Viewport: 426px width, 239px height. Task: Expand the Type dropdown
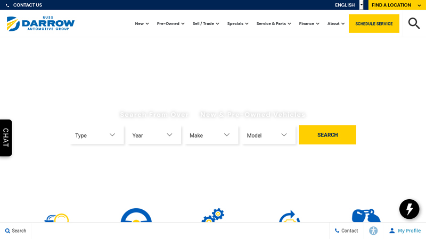97,135
